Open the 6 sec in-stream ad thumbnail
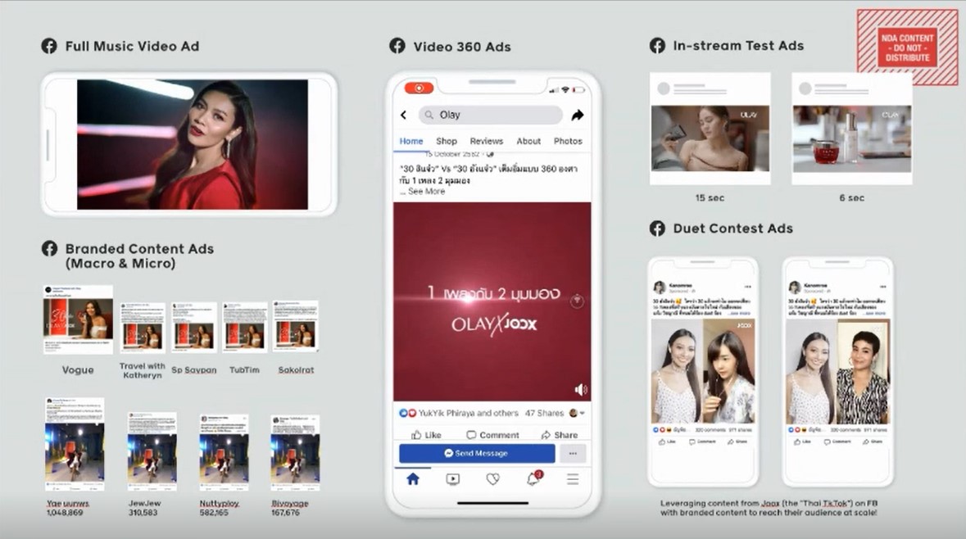The width and height of the screenshot is (966, 539). point(852,138)
